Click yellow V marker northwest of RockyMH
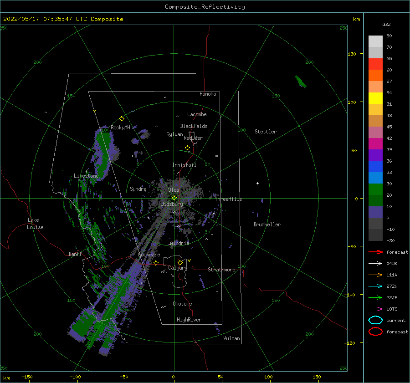This screenshot has height=383, width=410. coord(95,111)
